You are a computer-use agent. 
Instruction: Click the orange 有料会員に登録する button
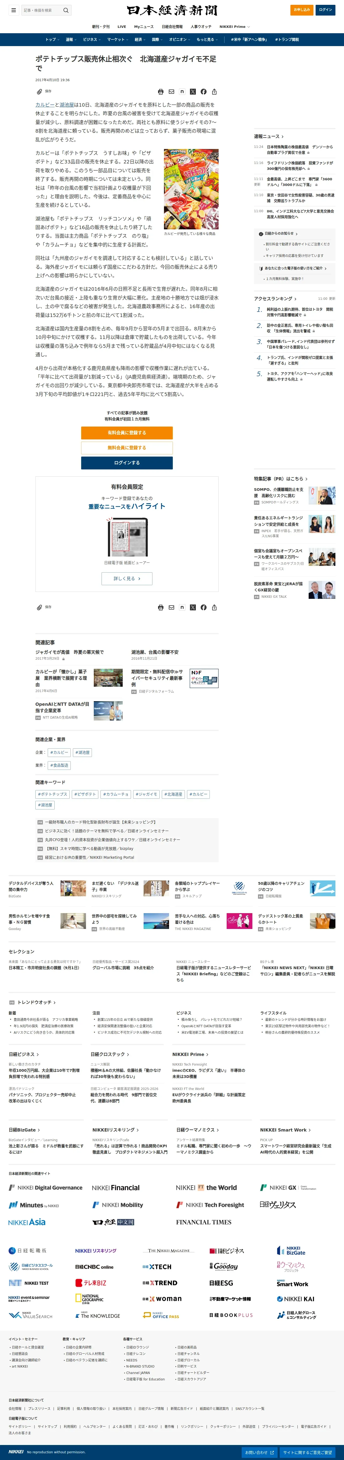tap(127, 432)
